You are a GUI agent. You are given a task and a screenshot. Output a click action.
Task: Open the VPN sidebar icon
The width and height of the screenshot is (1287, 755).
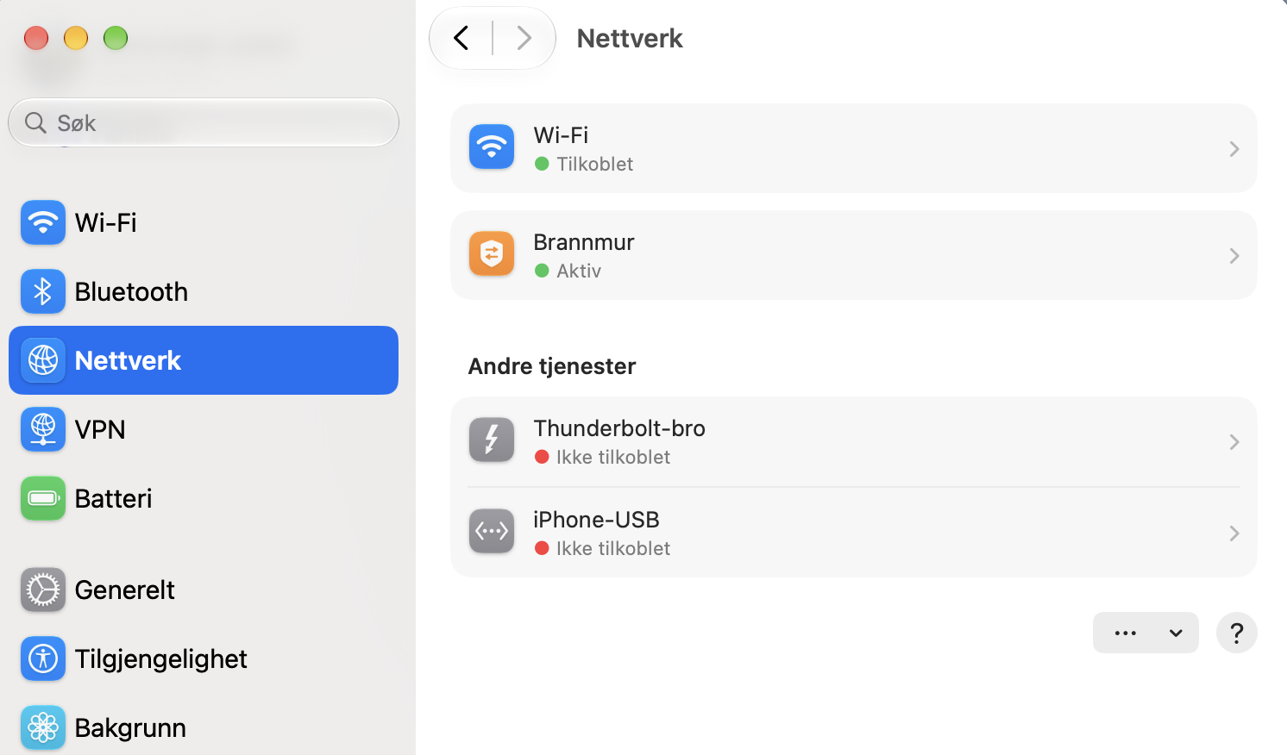(x=43, y=429)
